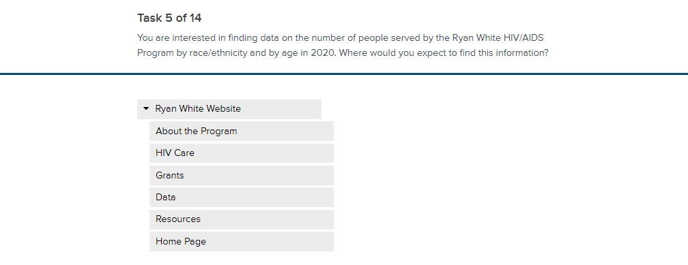Image resolution: width=688 pixels, height=265 pixels.
Task: Choose the Home Page option
Action: pyautogui.click(x=242, y=241)
